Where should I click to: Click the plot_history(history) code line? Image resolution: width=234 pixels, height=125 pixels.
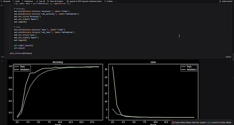[21, 53]
